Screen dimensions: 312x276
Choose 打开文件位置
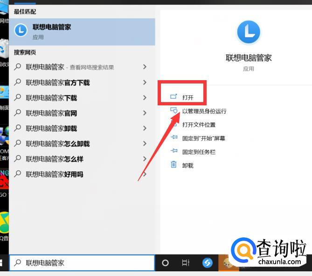199,124
